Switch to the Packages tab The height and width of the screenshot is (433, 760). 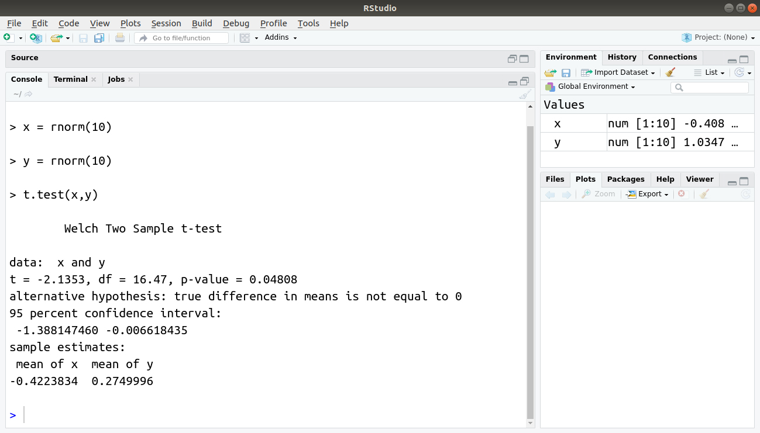tap(625, 179)
